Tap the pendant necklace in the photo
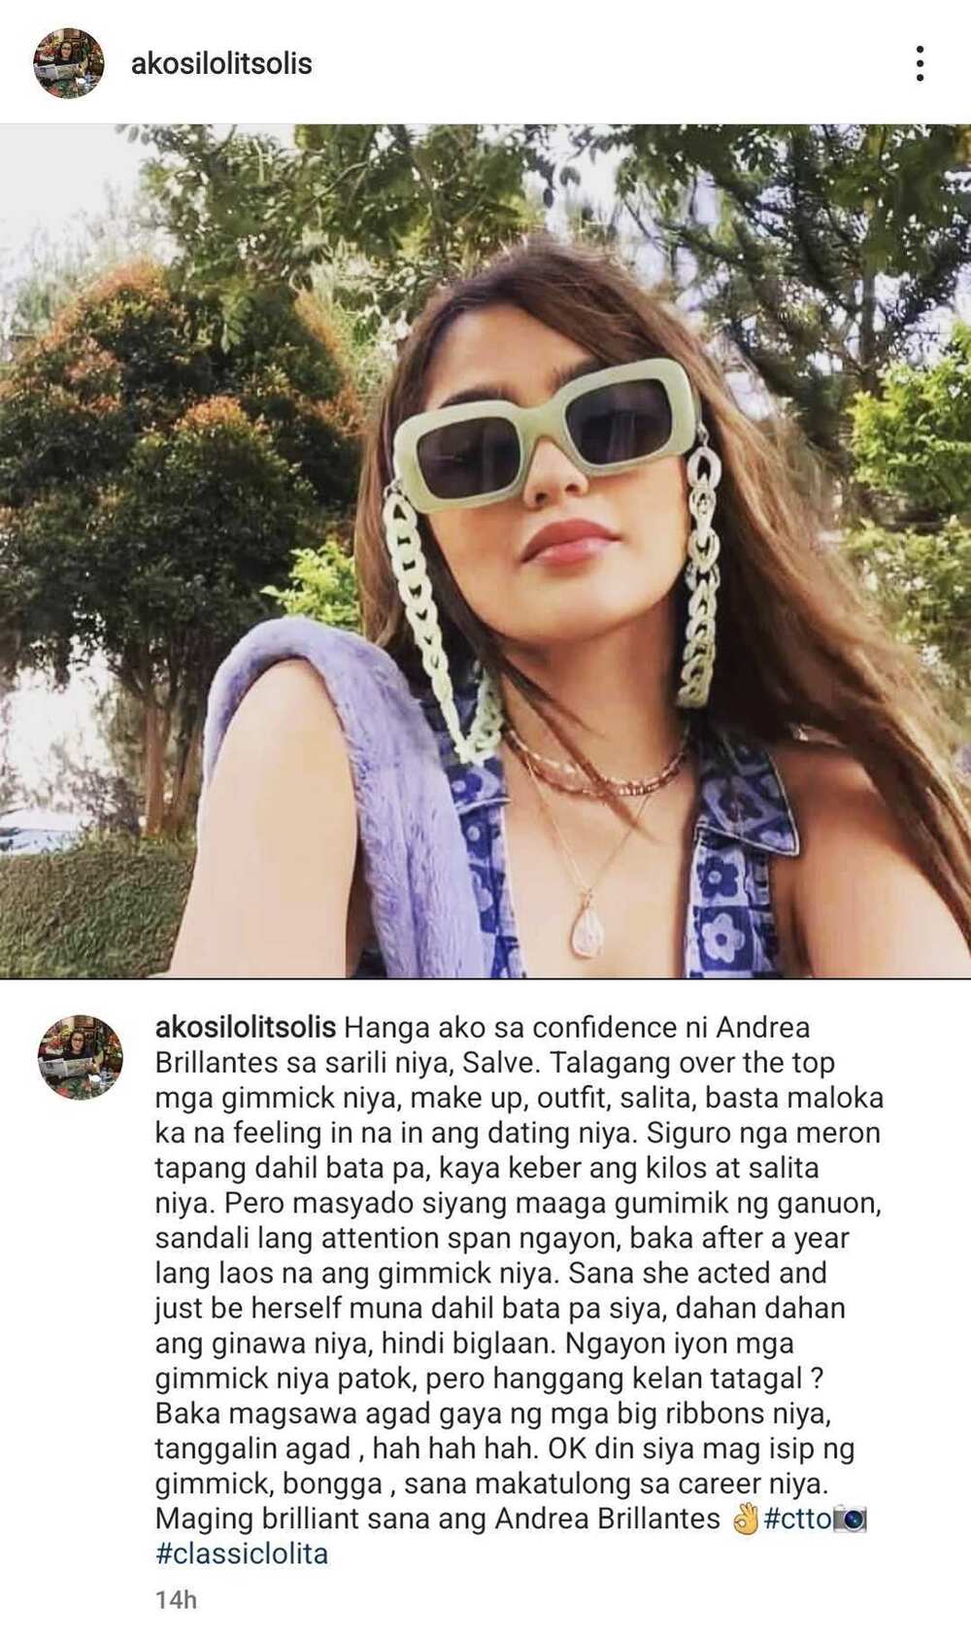 click(588, 926)
